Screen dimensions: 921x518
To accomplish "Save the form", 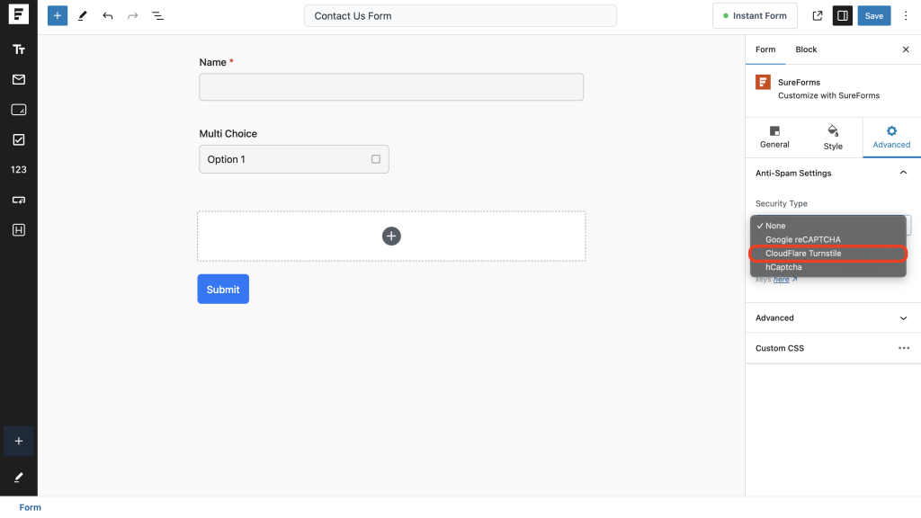I will click(874, 16).
